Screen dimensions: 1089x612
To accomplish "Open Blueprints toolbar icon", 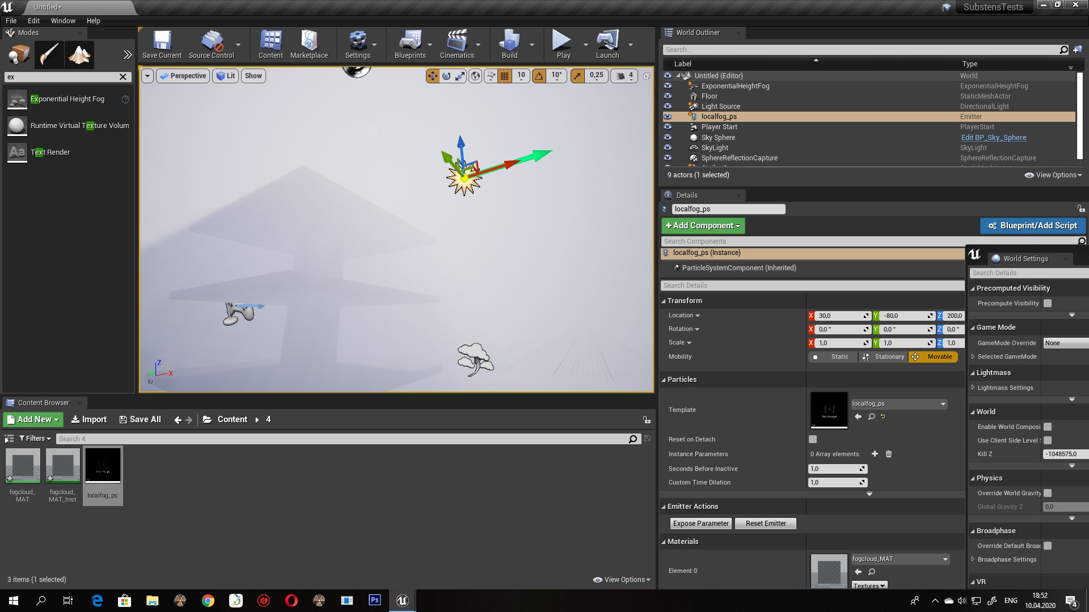I will (410, 44).
